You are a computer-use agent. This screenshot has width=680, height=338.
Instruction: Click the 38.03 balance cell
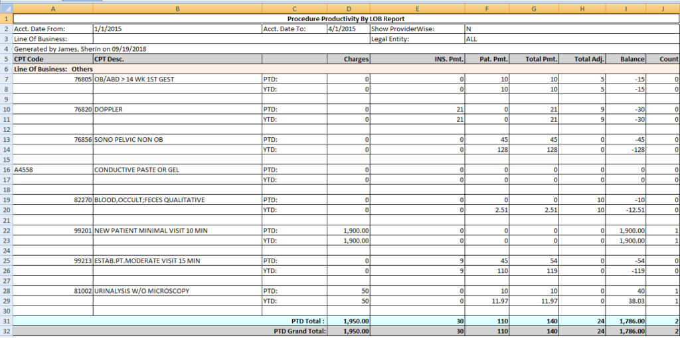click(626, 301)
